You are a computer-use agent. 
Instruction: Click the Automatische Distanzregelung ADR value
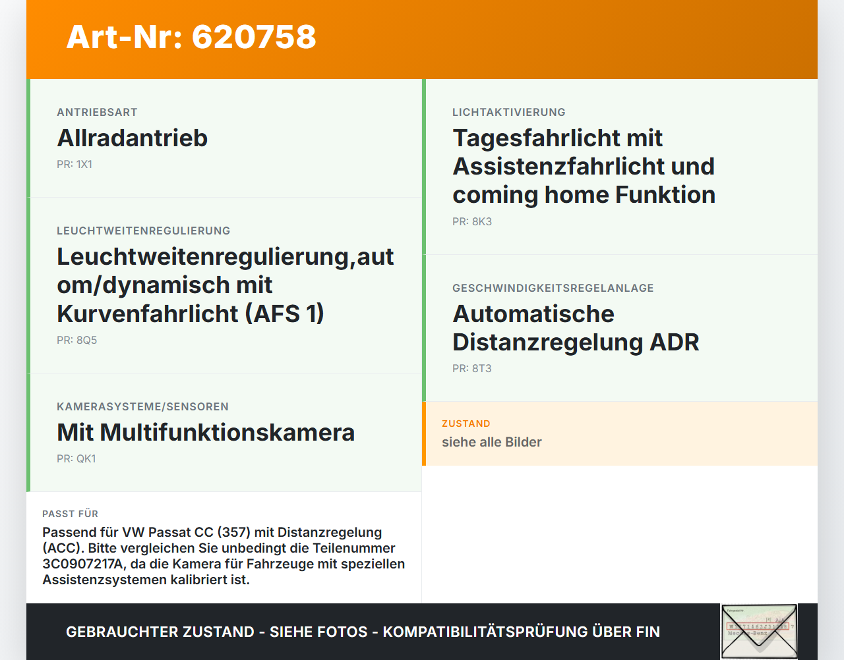tap(576, 328)
